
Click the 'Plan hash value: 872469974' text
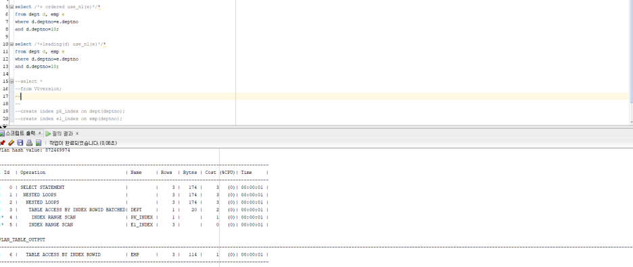(35, 150)
